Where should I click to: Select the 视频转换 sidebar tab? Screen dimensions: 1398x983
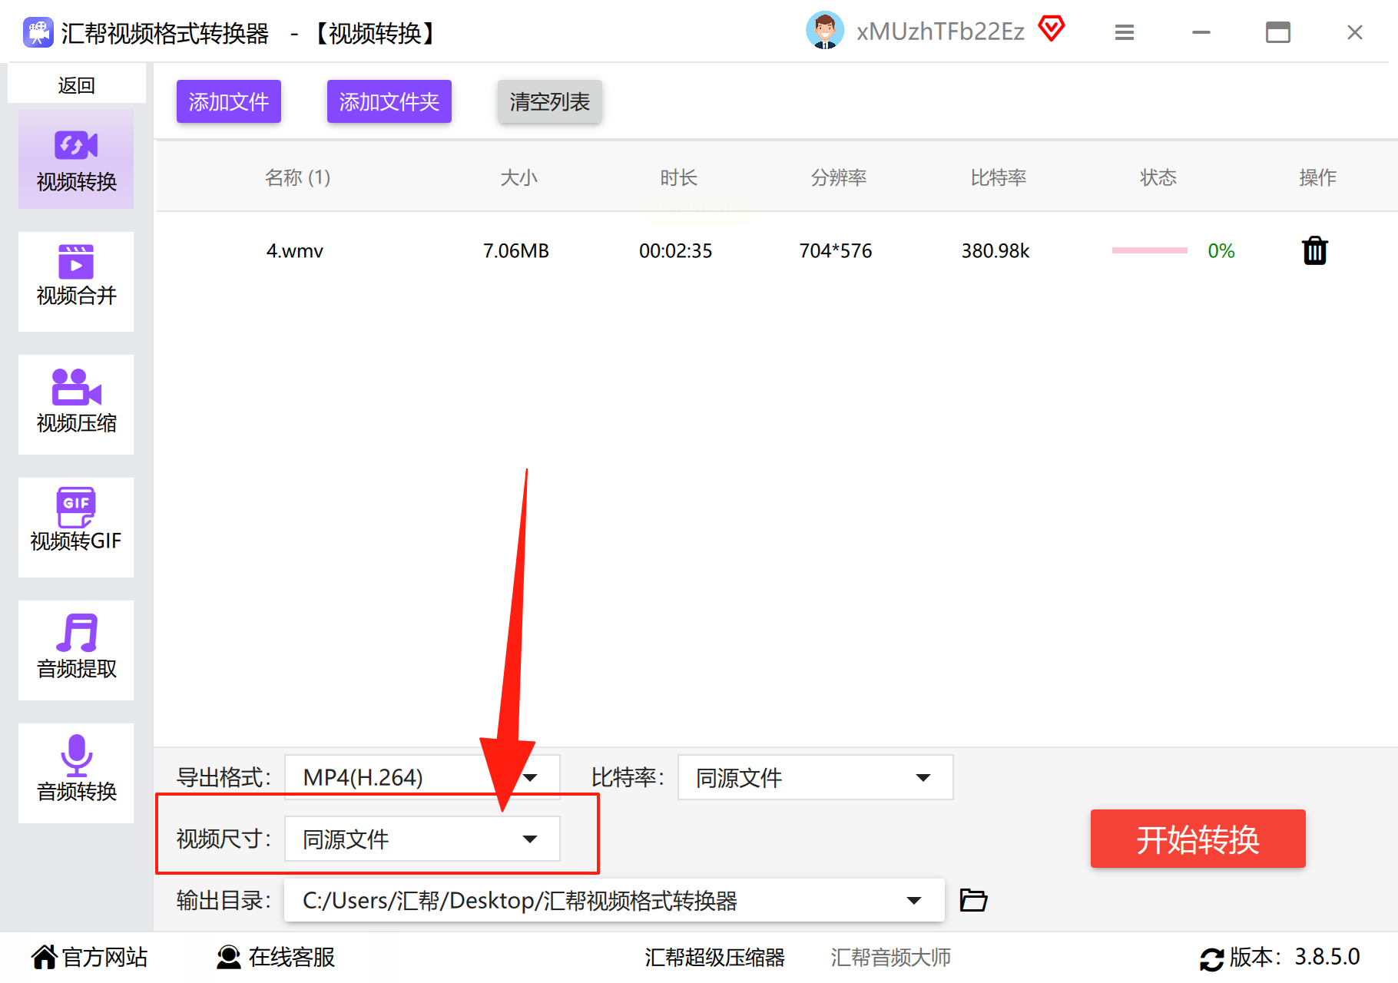(x=76, y=159)
